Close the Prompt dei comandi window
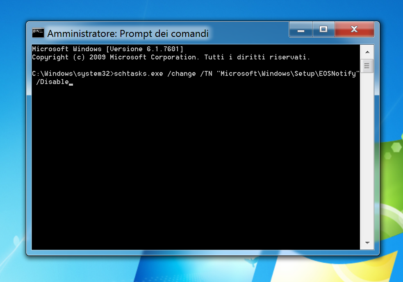Image resolution: width=403 pixels, height=282 pixels. (x=355, y=30)
